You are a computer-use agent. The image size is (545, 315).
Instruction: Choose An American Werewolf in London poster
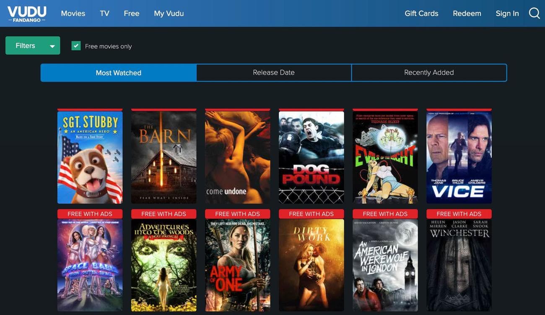click(x=385, y=265)
